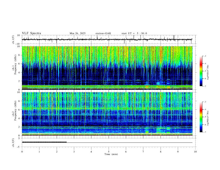Select the ch.2 "Frequency (kHz)" axis label
Image resolution: width=220 pixels, height=170 pixels.
pos(15,111)
